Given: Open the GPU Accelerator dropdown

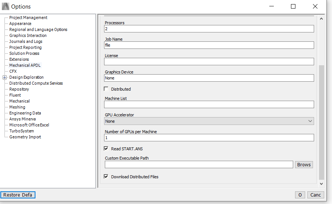Looking at the screenshot, I should (209, 121).
